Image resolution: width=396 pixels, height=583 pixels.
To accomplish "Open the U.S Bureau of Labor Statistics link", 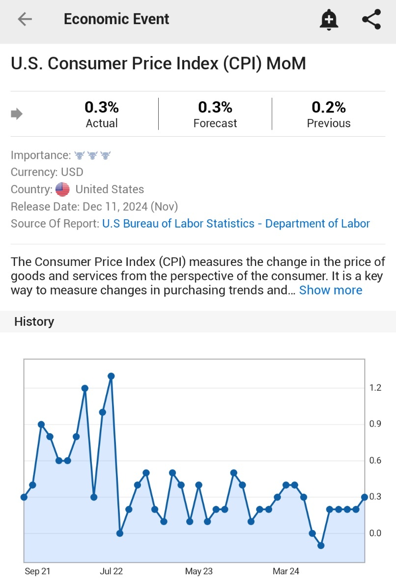I will click(236, 224).
